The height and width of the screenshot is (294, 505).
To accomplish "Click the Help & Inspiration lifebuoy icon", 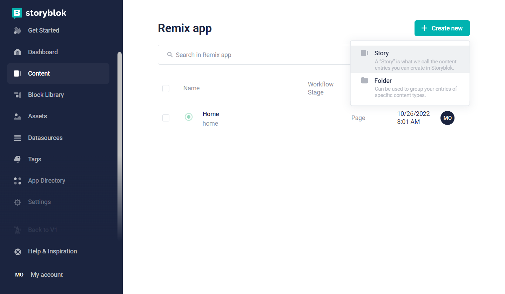I will 18,251.
